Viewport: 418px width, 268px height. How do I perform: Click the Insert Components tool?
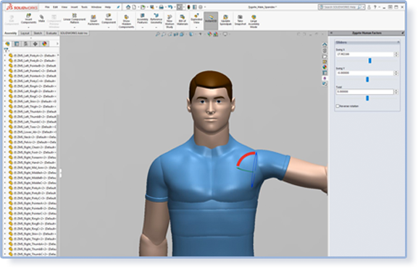[28, 19]
